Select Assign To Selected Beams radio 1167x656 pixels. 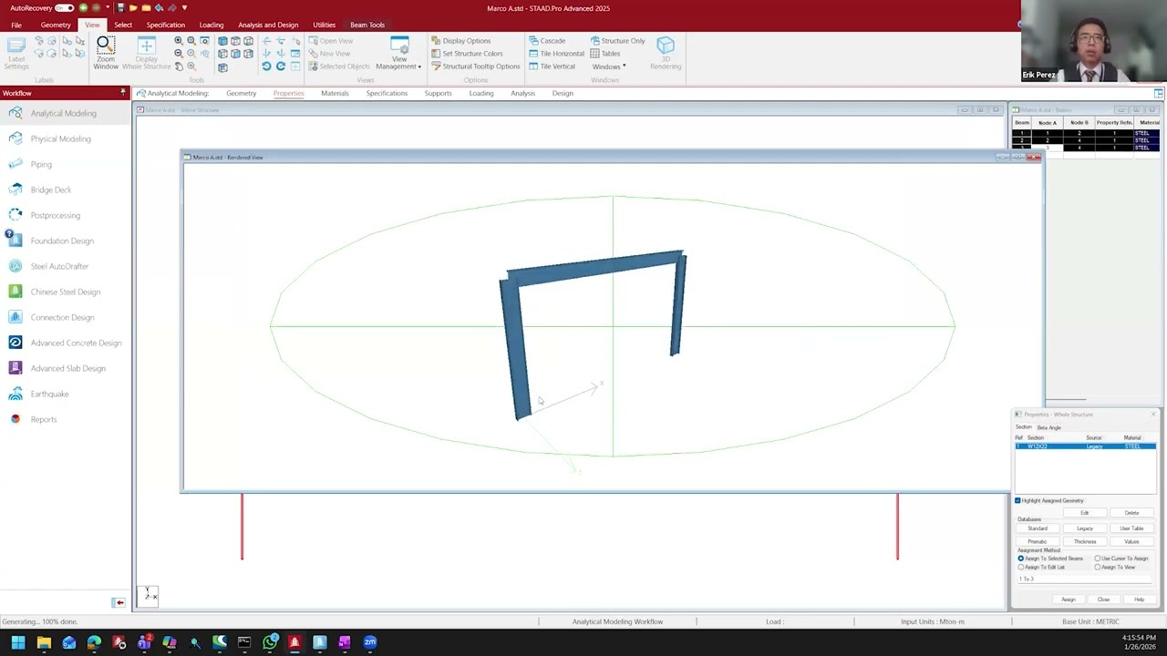(1021, 559)
